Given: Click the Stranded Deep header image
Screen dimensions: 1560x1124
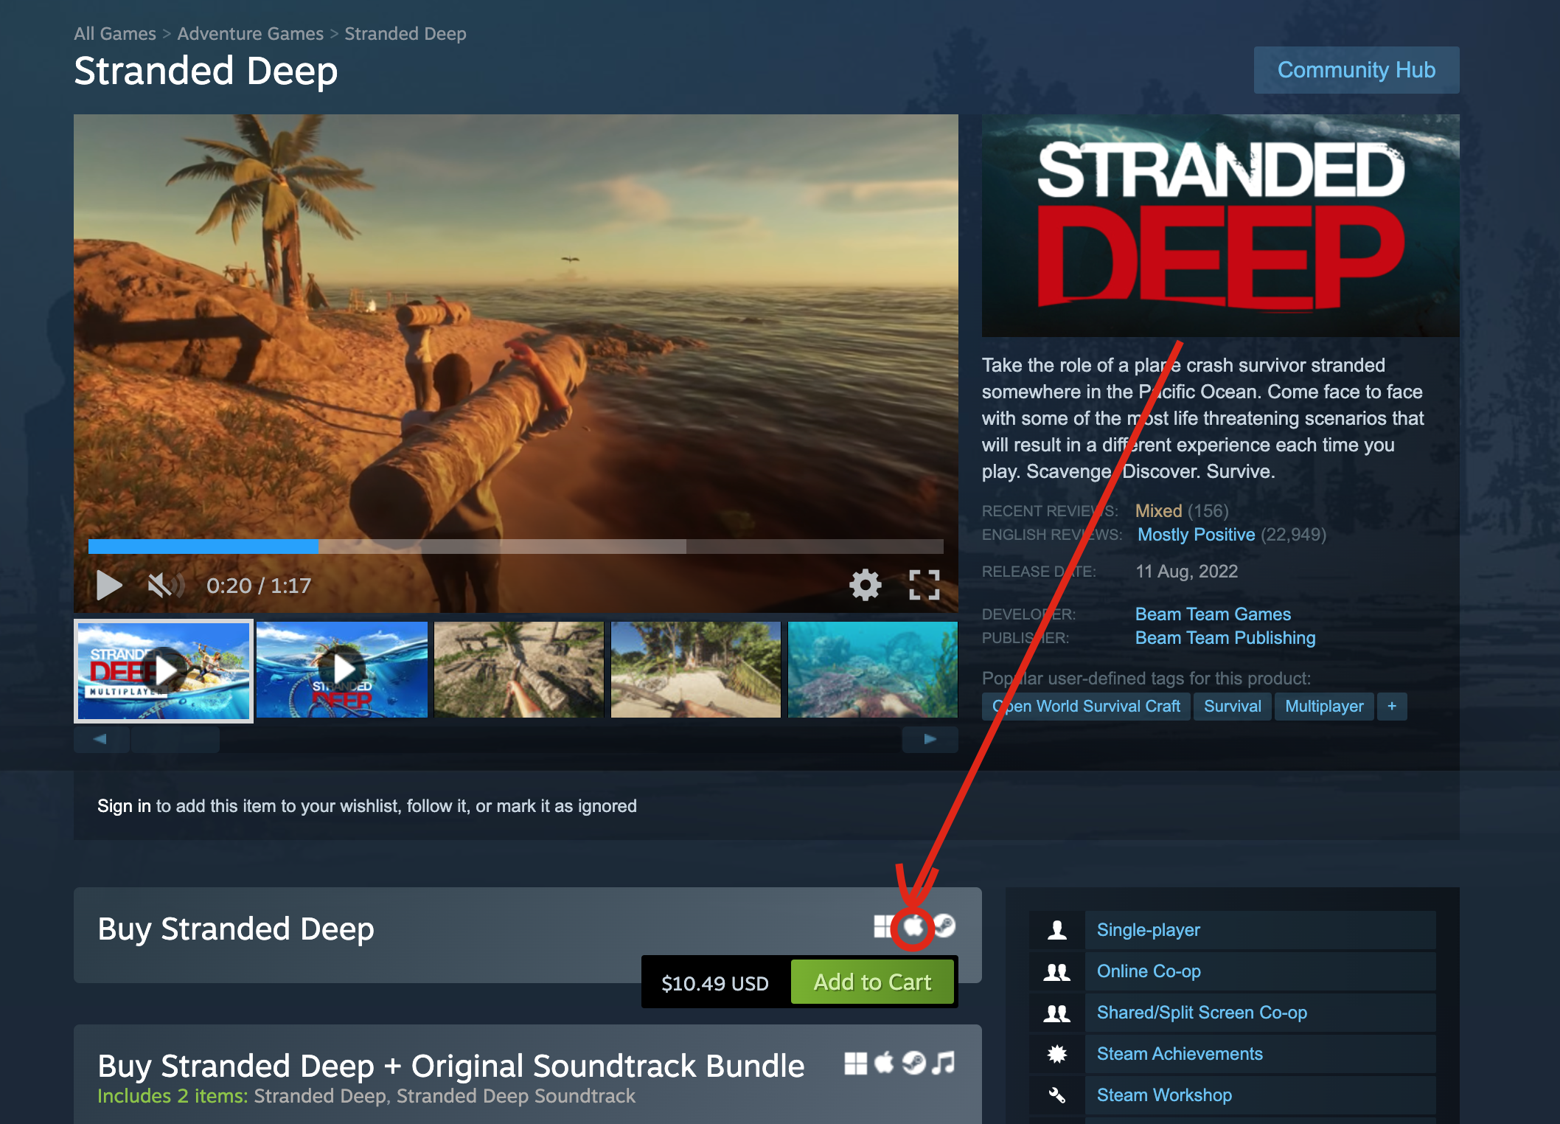Looking at the screenshot, I should [1221, 226].
